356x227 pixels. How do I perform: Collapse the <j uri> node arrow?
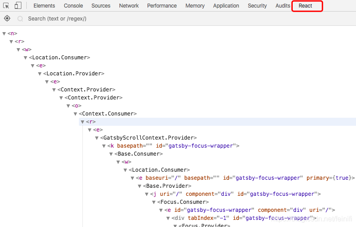point(147,194)
